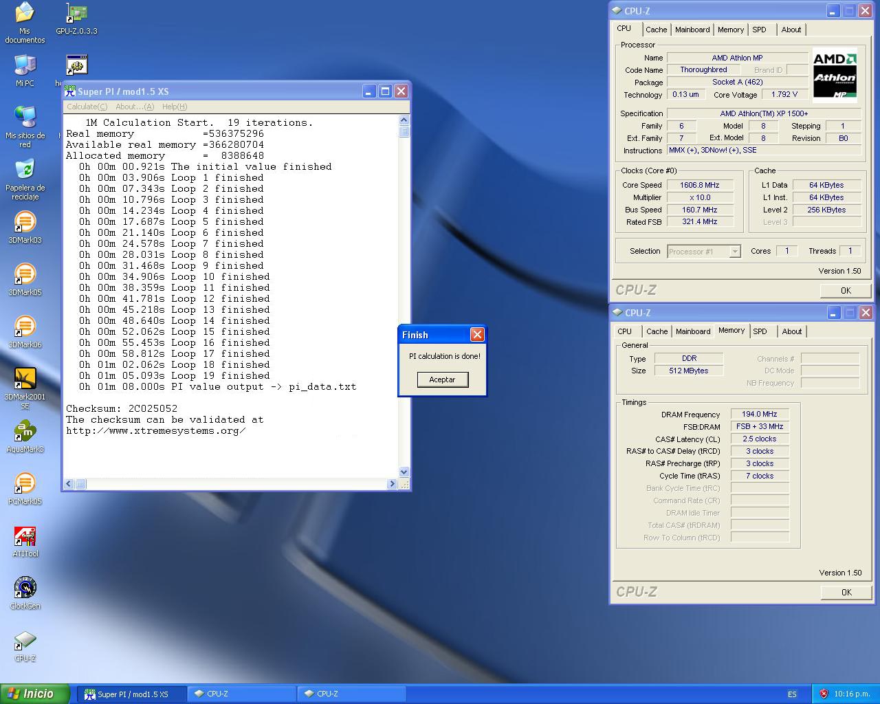Switch to About tab in top CPU-Z window
The height and width of the screenshot is (704, 880).
791,30
